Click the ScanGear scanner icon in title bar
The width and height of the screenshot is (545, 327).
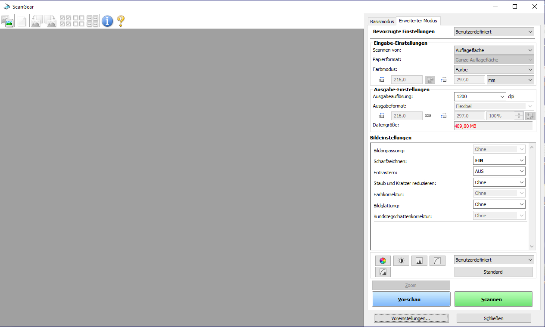(x=7, y=6)
